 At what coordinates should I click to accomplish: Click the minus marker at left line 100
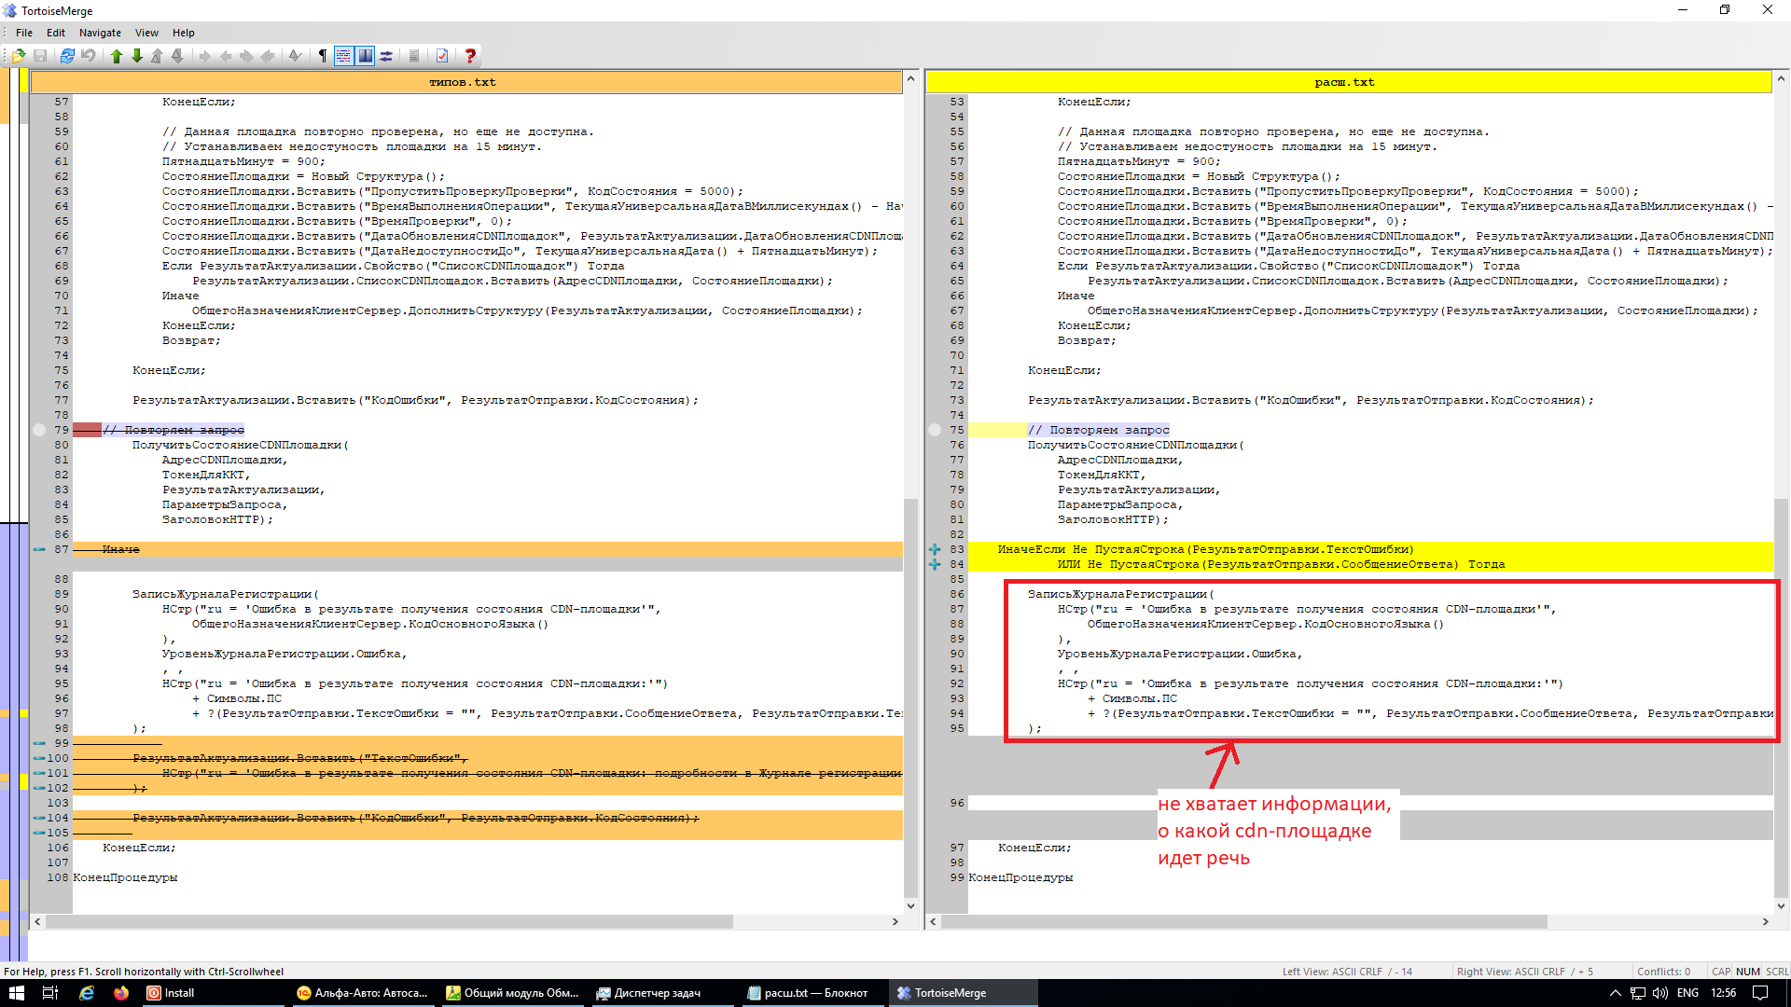(x=39, y=758)
